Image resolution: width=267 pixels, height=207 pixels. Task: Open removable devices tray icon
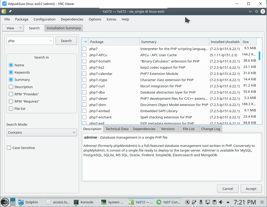tap(201, 202)
